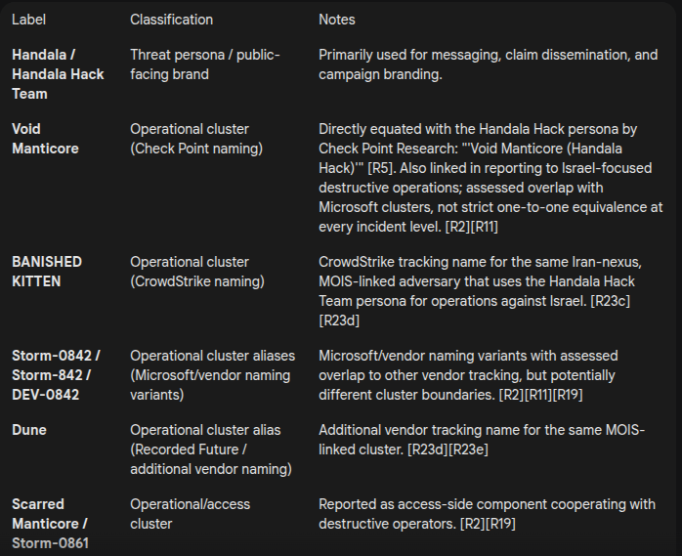Open the standalone [R23d] citation in BANISHED KITTEN row

click(x=339, y=321)
